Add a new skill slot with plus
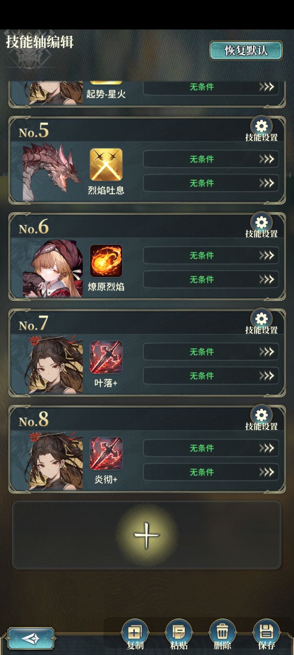 147,535
